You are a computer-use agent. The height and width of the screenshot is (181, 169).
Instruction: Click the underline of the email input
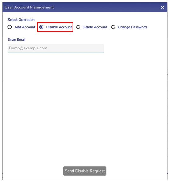click(56, 53)
